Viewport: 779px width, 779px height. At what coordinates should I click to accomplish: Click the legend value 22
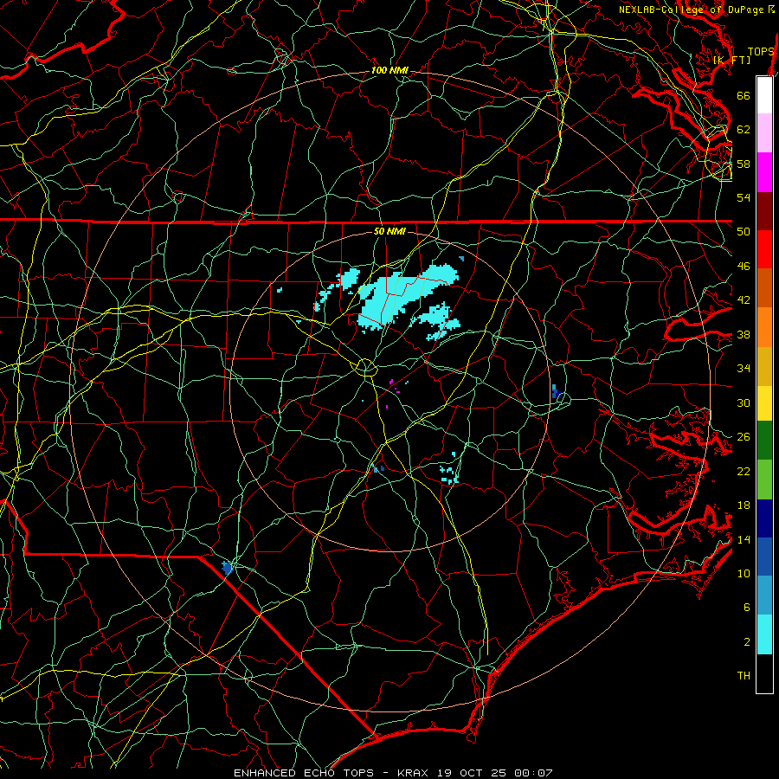pos(744,472)
